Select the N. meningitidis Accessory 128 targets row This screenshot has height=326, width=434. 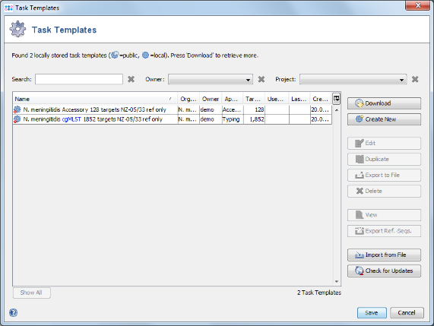(x=173, y=110)
